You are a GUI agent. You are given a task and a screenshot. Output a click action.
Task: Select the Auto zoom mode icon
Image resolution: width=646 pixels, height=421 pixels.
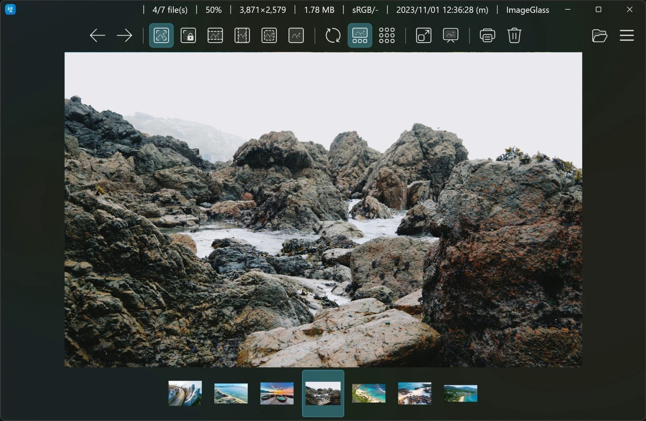point(161,35)
